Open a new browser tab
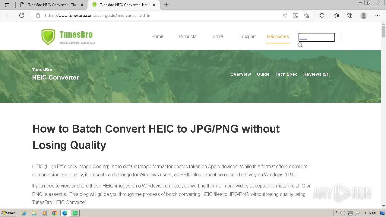 pyautogui.click(x=166, y=5)
